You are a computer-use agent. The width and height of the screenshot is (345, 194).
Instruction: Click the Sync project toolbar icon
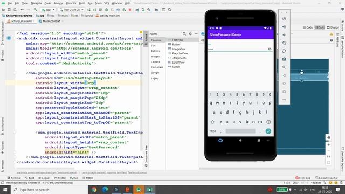15,10
